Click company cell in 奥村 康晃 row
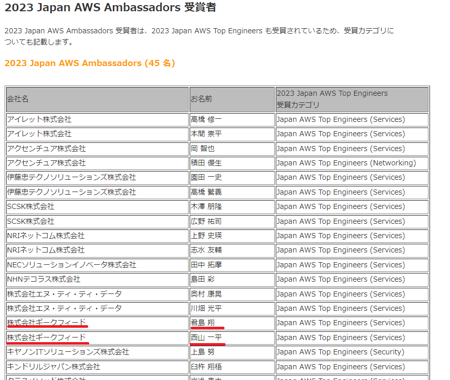The width and height of the screenshot is (450, 380). tap(97, 294)
